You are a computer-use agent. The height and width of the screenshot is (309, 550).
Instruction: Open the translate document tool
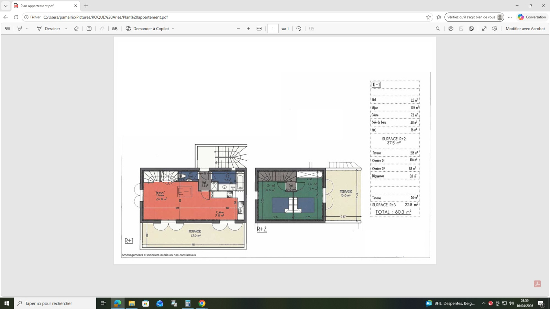click(114, 28)
